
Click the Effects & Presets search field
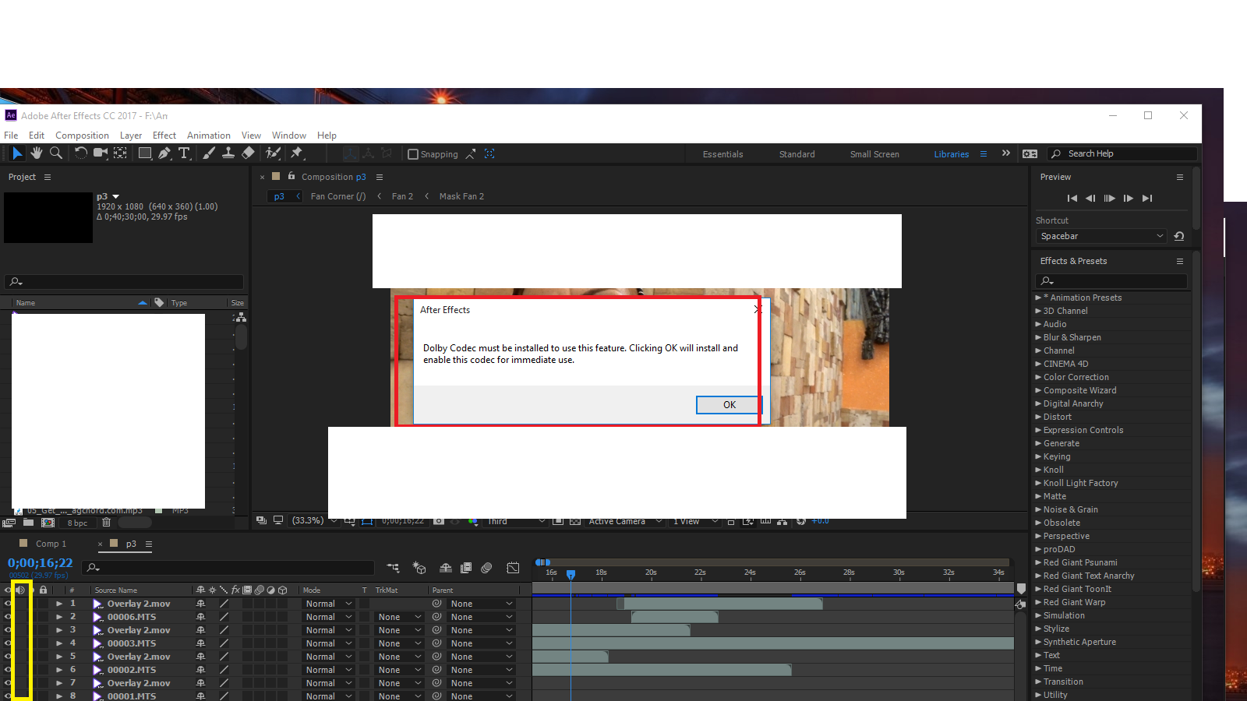(x=1111, y=280)
